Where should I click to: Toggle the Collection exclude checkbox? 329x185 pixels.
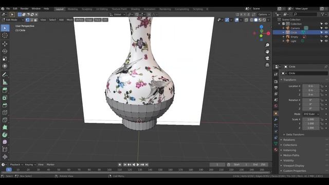coord(283,24)
